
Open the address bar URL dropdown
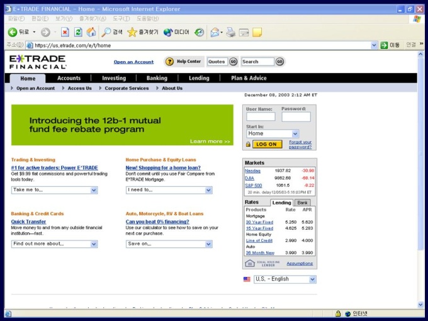pos(374,45)
